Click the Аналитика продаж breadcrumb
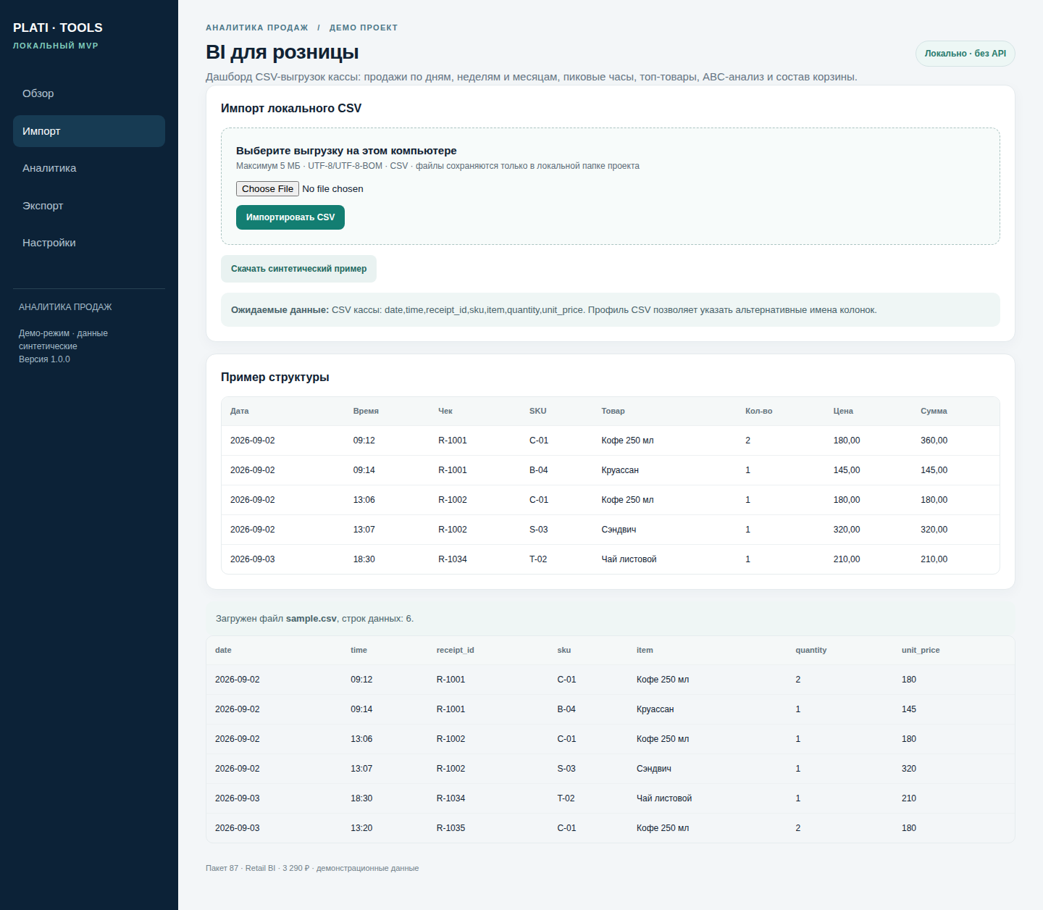1043x910 pixels. click(x=257, y=28)
